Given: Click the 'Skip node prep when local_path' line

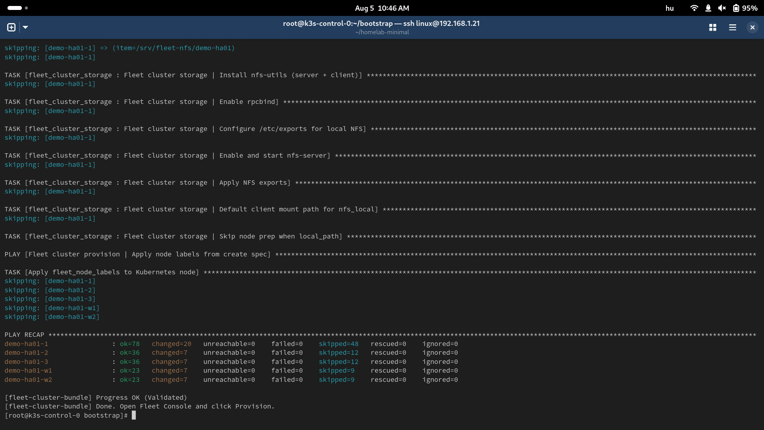Looking at the screenshot, I should click(x=380, y=236).
